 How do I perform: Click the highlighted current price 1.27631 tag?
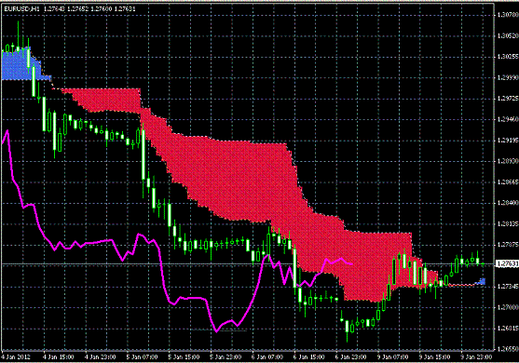pos(508,263)
